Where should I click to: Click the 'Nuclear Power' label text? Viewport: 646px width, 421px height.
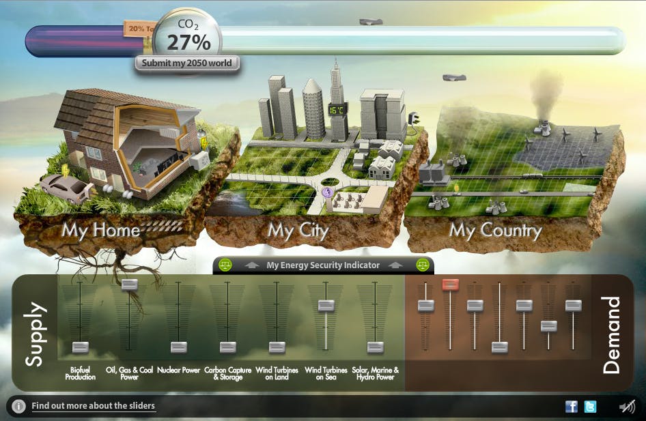(178, 370)
